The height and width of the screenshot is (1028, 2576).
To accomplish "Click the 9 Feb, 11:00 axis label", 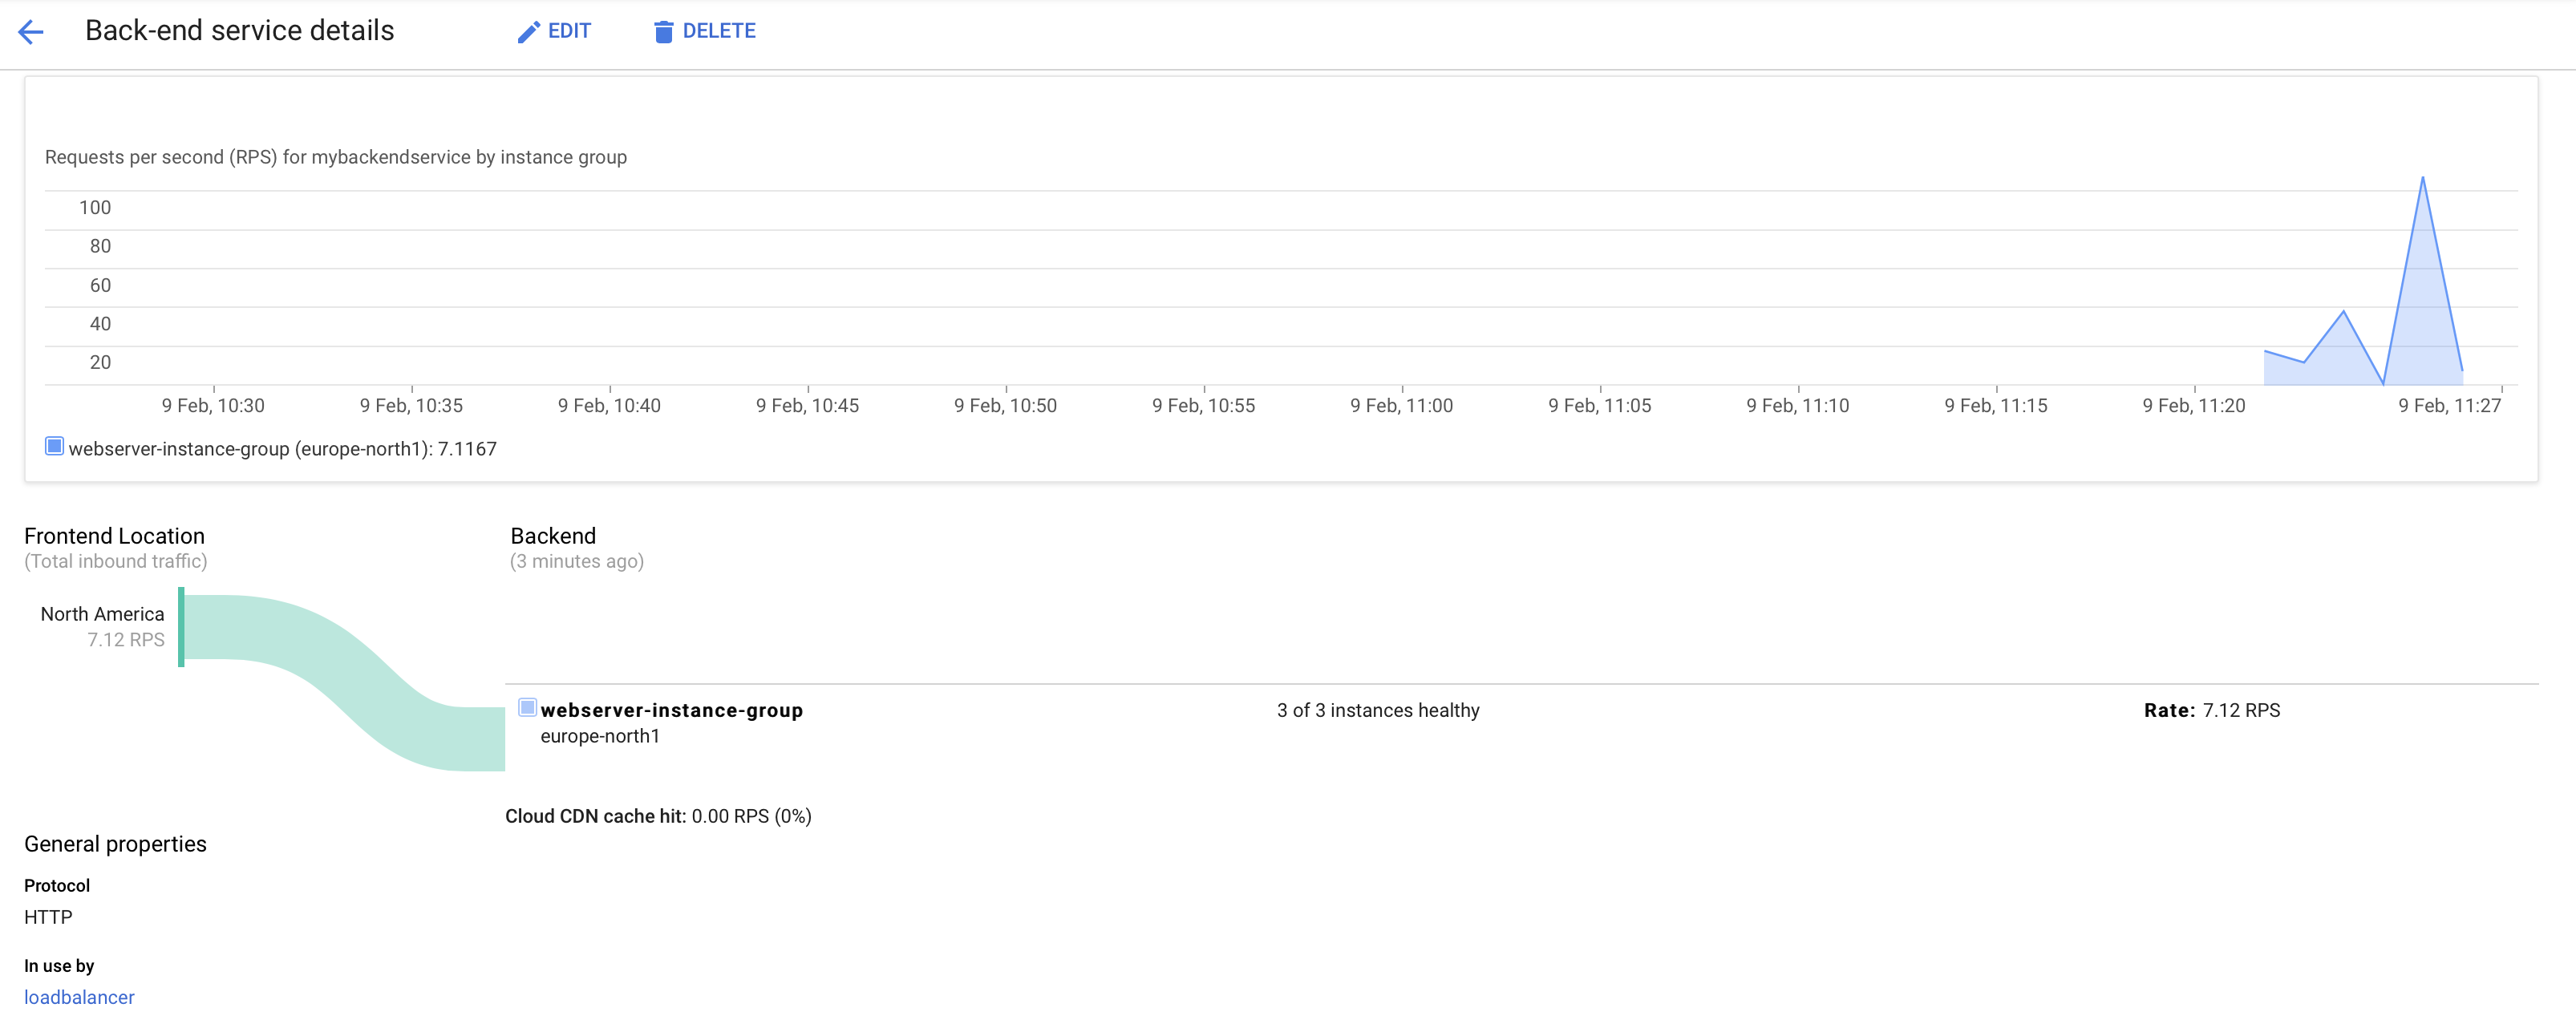I will point(1401,406).
